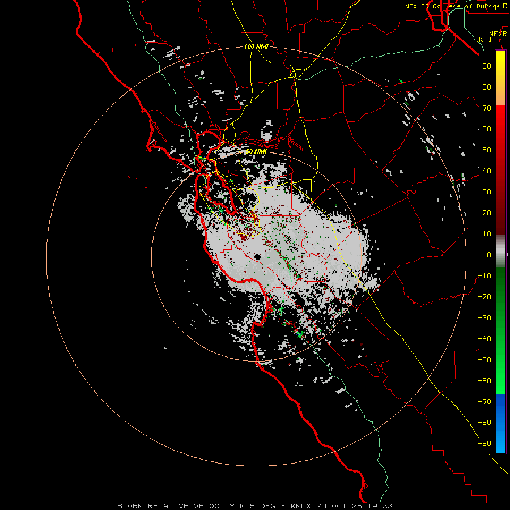Click the "100 NMI" range ring label

(x=256, y=46)
